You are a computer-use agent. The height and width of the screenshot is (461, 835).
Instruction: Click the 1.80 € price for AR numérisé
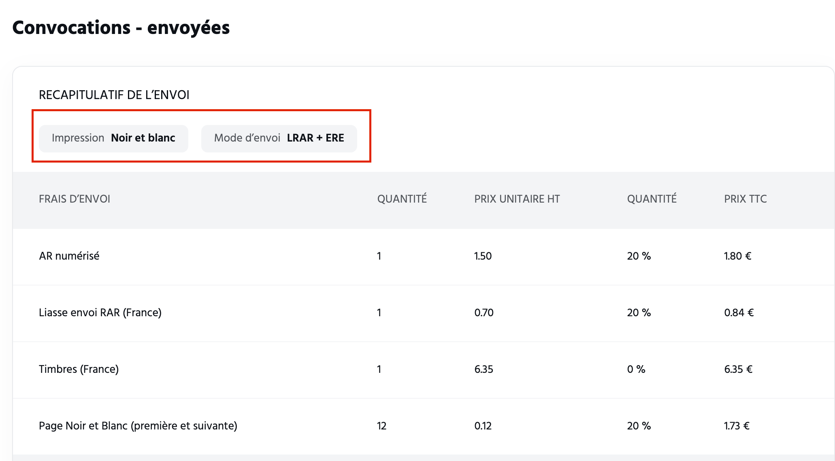pyautogui.click(x=738, y=256)
